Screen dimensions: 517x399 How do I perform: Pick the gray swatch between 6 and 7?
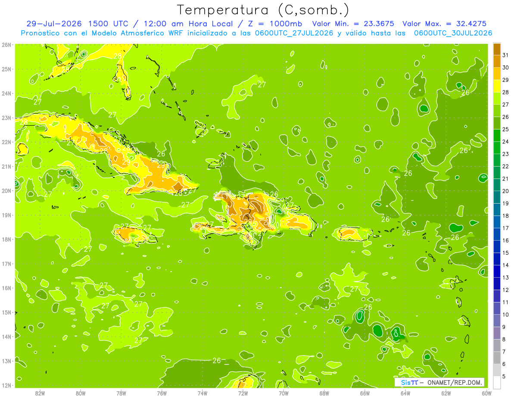click(497, 358)
